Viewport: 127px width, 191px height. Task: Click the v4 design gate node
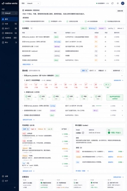click(x=56, y=84)
